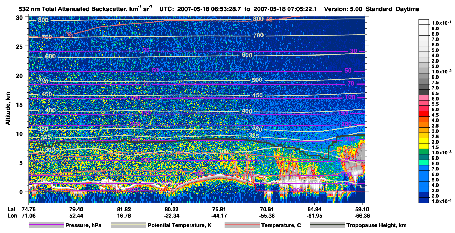The width and height of the screenshot is (455, 233).
Task: Select the end time '2007-05-18 07:05:22.1'
Action: click(285, 9)
